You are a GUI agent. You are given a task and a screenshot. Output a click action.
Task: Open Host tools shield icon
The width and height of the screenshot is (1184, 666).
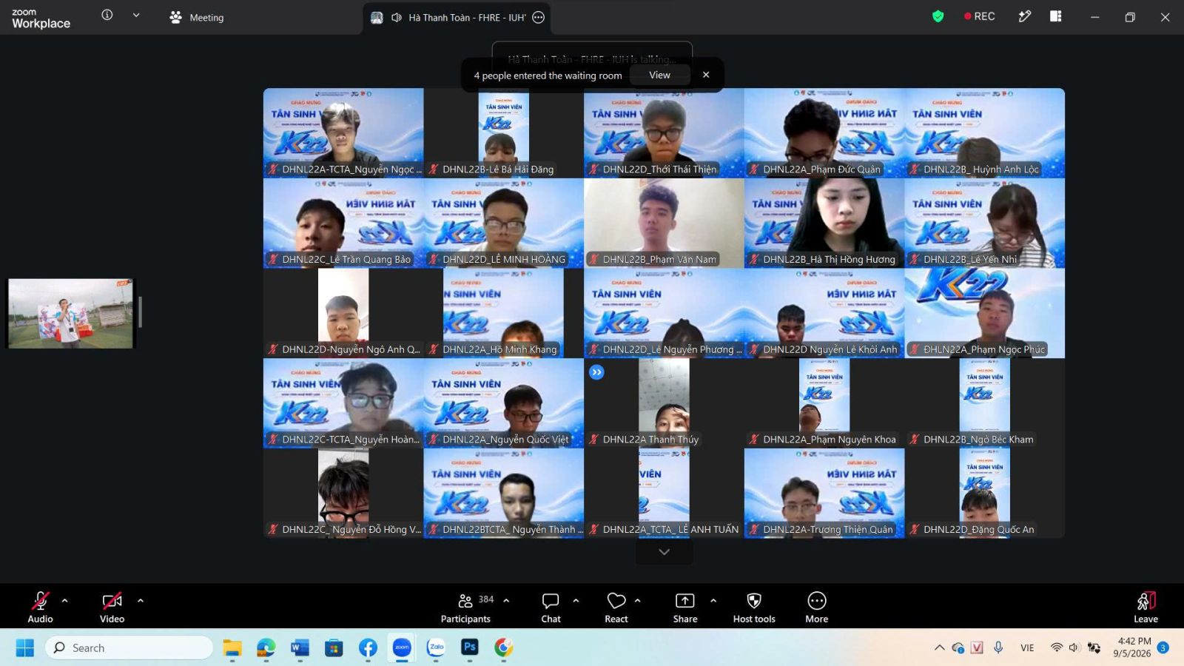click(754, 601)
